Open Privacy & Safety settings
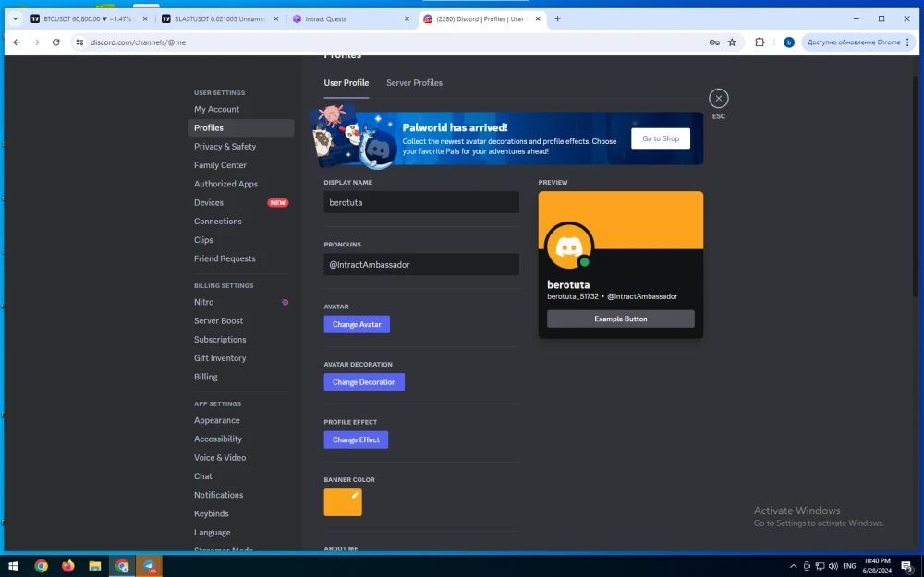 click(x=241, y=147)
